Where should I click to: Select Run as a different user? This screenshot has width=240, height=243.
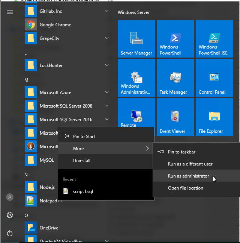(196, 164)
